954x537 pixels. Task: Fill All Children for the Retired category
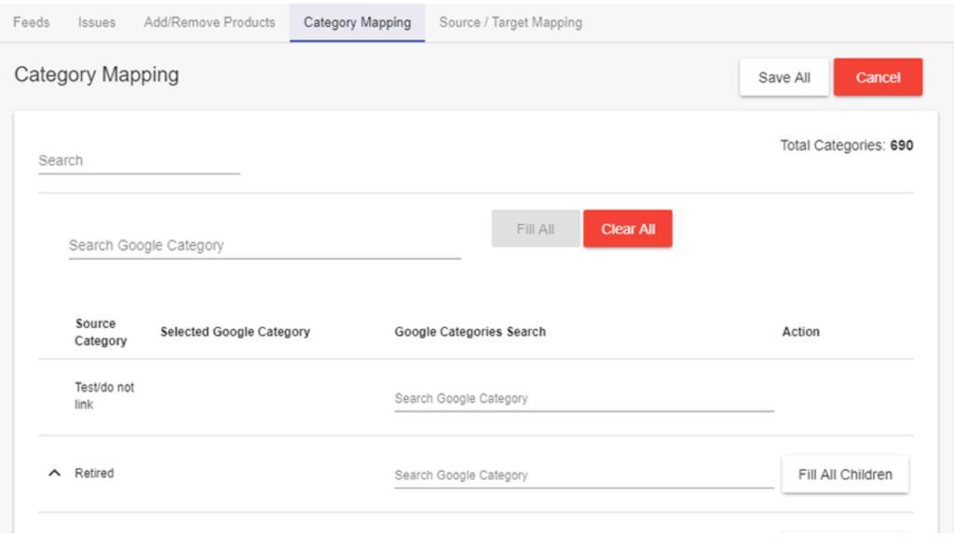844,474
